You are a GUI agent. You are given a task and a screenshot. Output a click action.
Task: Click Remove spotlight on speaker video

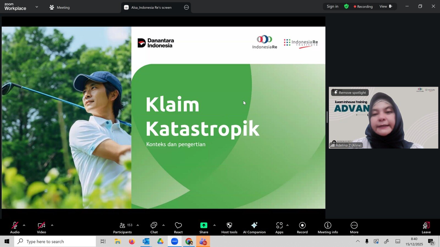[x=350, y=93]
